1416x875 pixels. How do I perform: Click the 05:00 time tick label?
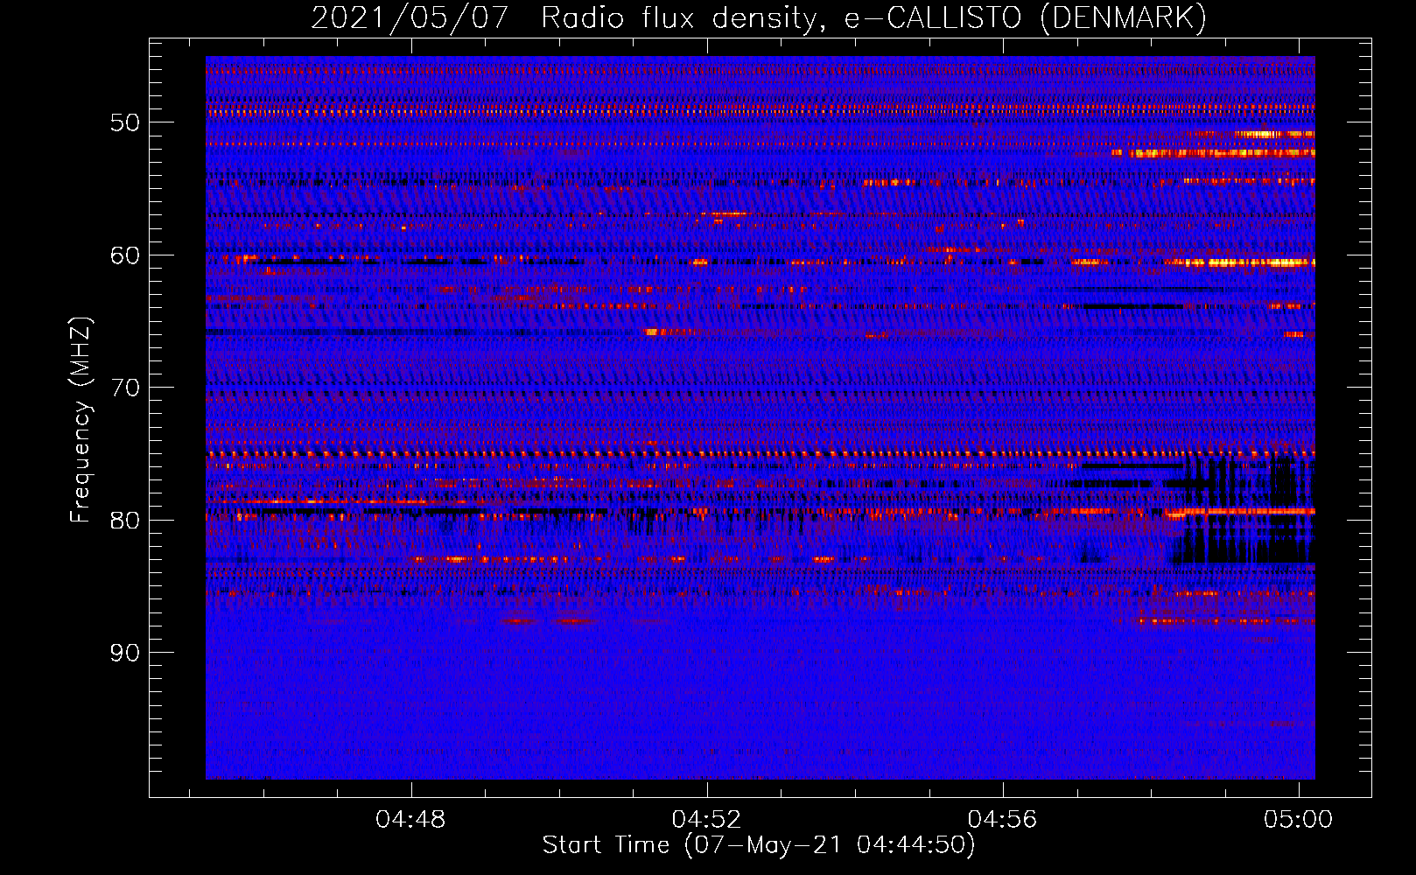tap(1298, 820)
